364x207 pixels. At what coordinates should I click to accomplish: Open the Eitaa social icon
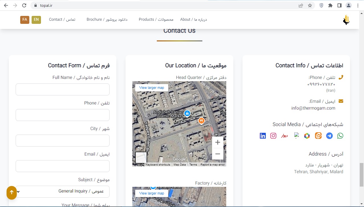pos(318,136)
